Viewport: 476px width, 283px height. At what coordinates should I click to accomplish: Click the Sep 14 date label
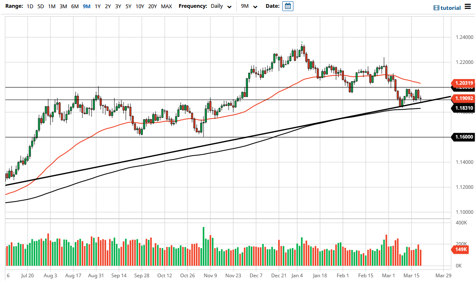point(119,276)
